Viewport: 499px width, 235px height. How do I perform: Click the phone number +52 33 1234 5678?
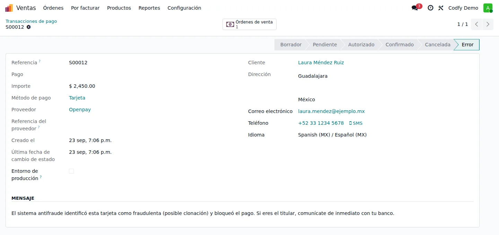[321, 123]
